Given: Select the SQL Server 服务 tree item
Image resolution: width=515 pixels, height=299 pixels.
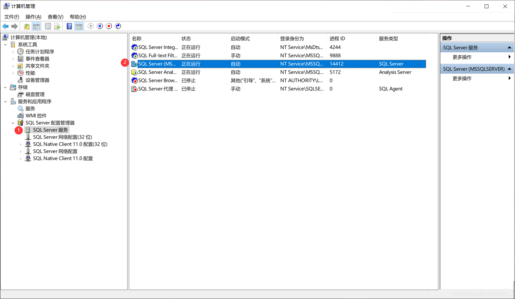Looking at the screenshot, I should click(50, 130).
